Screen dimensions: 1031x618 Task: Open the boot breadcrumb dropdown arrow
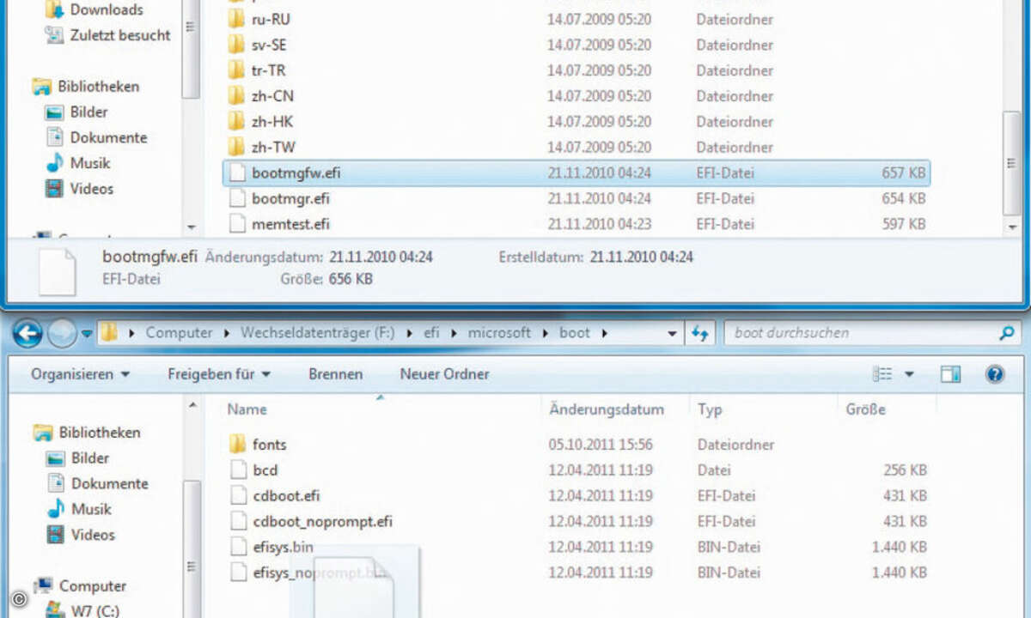[x=604, y=333]
